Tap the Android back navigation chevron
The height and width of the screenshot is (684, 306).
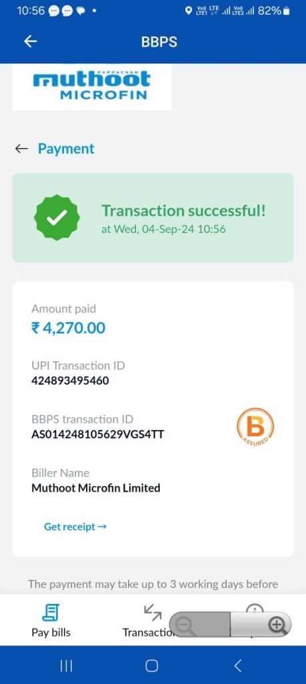[x=237, y=666]
